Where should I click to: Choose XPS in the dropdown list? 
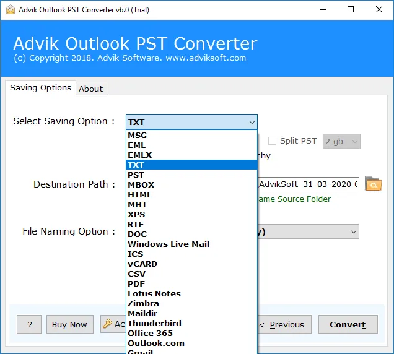pos(191,214)
